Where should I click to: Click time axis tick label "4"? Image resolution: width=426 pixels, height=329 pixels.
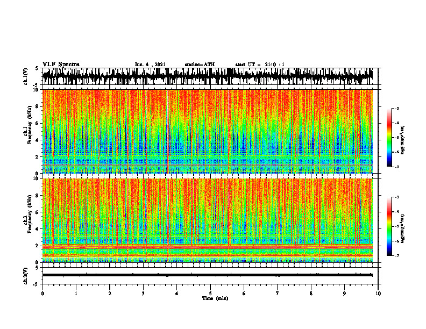coord(177,294)
